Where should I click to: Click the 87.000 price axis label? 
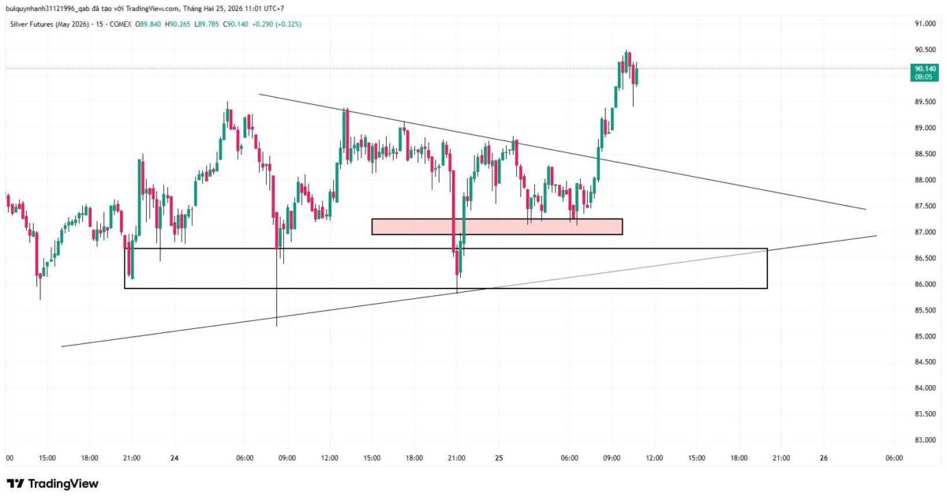point(924,232)
